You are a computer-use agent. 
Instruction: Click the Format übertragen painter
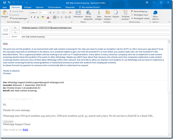(x=19, y=18)
